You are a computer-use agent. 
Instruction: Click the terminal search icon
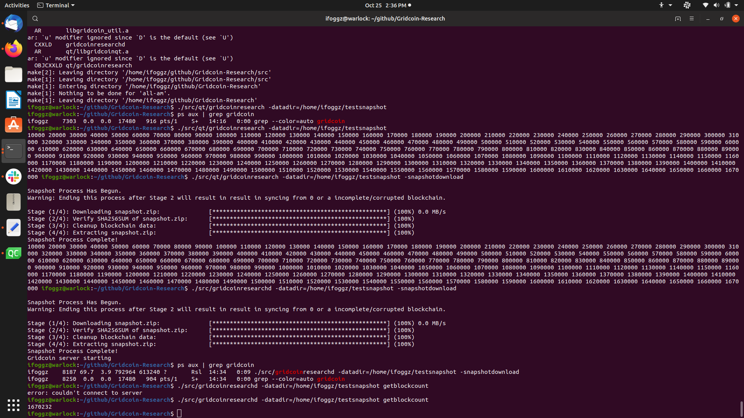tap(35, 19)
